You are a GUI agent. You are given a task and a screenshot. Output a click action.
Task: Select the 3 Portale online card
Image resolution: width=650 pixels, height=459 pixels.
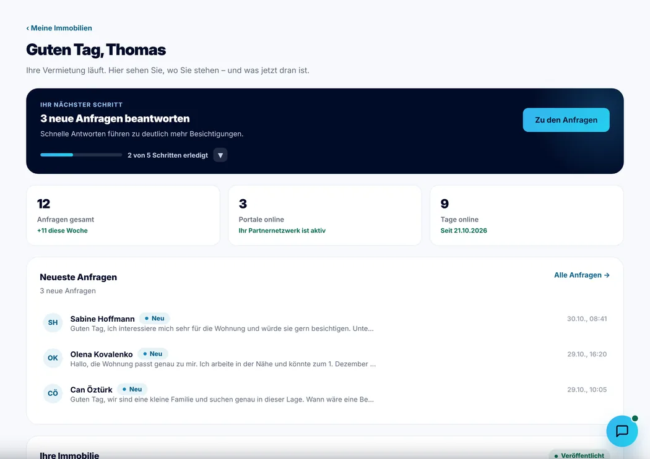[325, 215]
